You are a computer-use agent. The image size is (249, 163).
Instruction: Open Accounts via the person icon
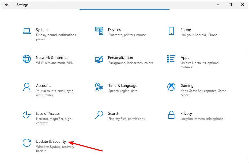[x=27, y=87]
